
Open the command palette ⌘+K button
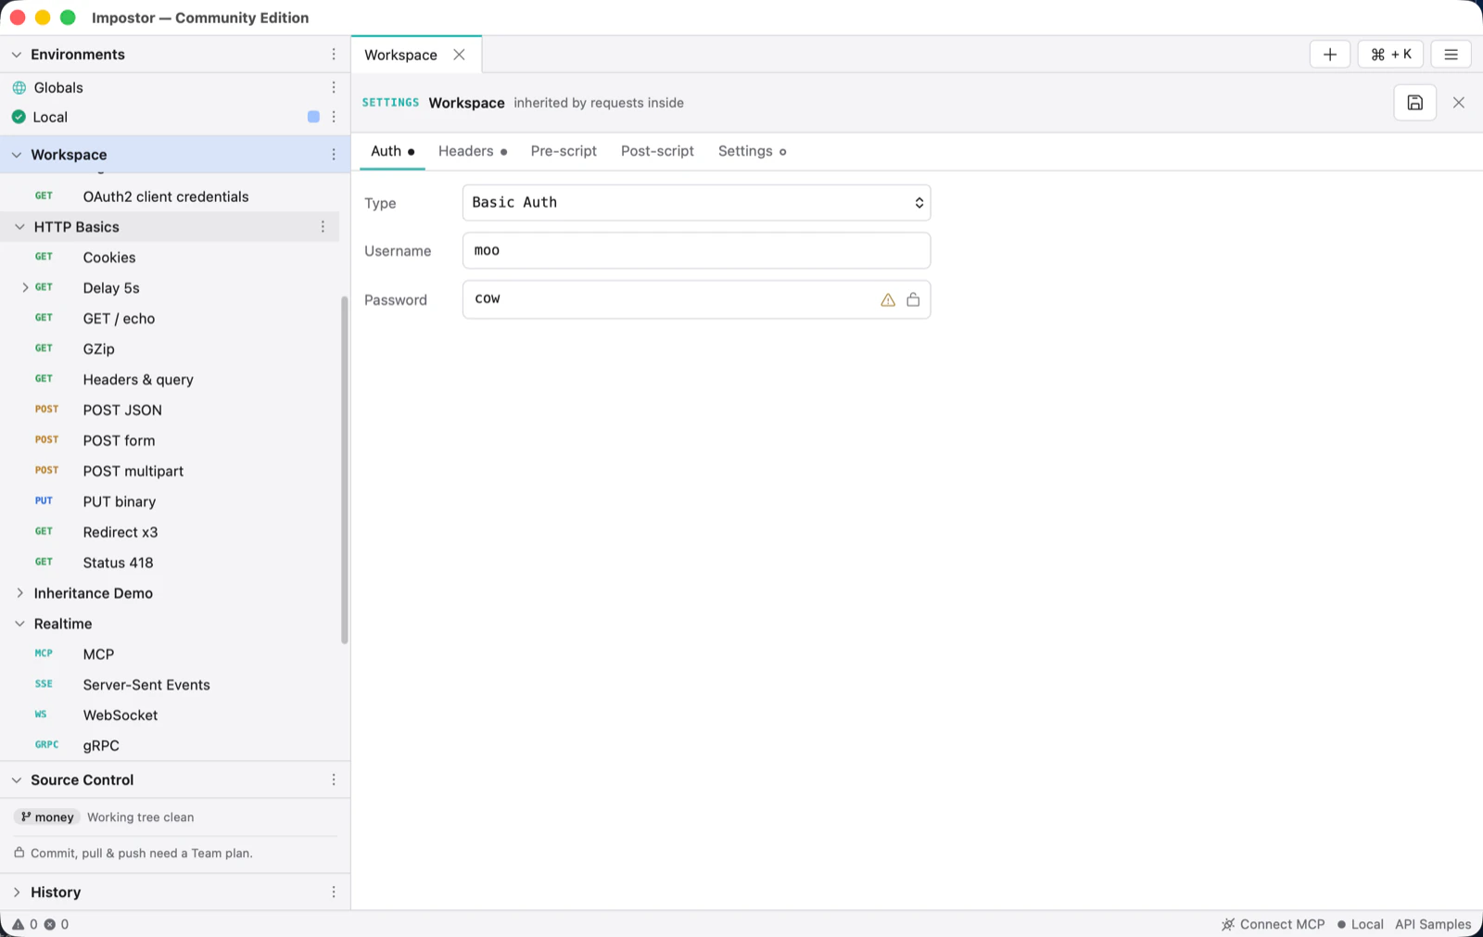[x=1390, y=55]
